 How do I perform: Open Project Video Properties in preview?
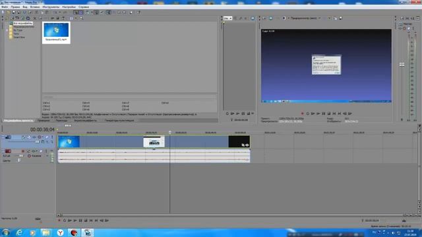(264, 18)
